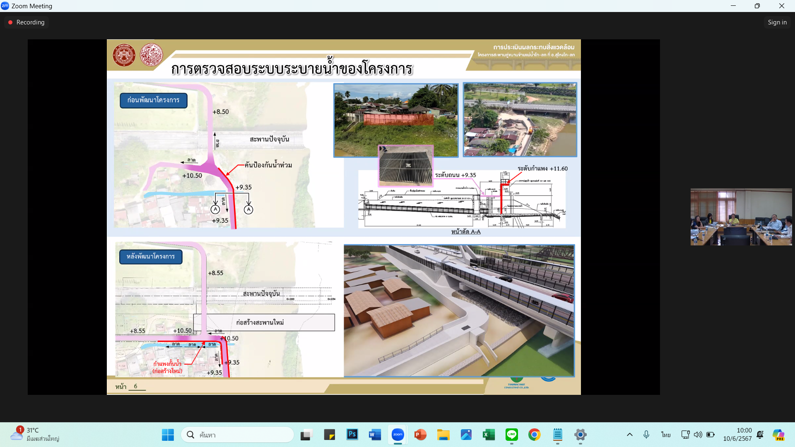Screen dimensions: 795x447
Task: Toggle the microphone tray icon
Action: (x=646, y=435)
